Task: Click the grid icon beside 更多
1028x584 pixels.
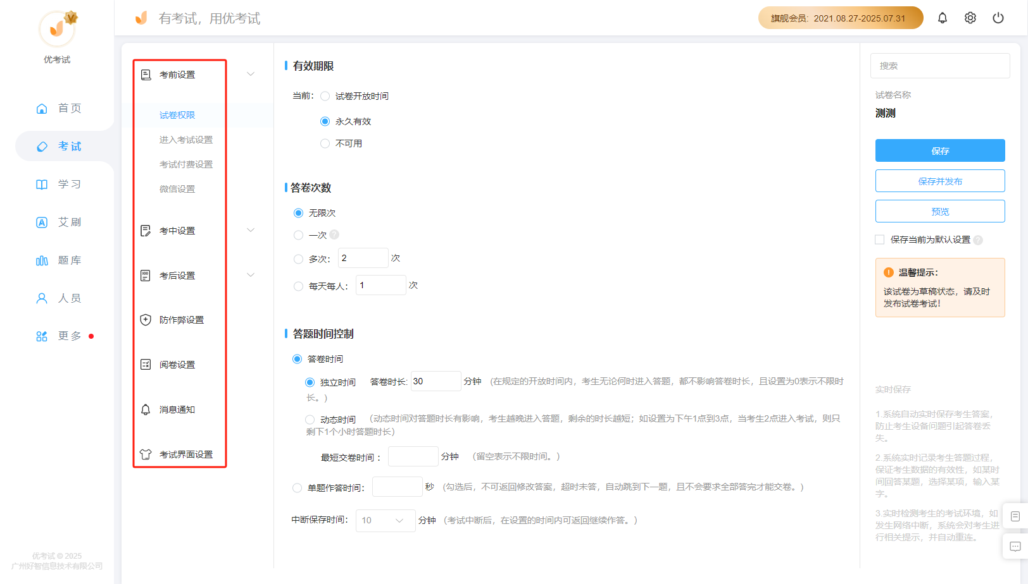Action: click(42, 336)
